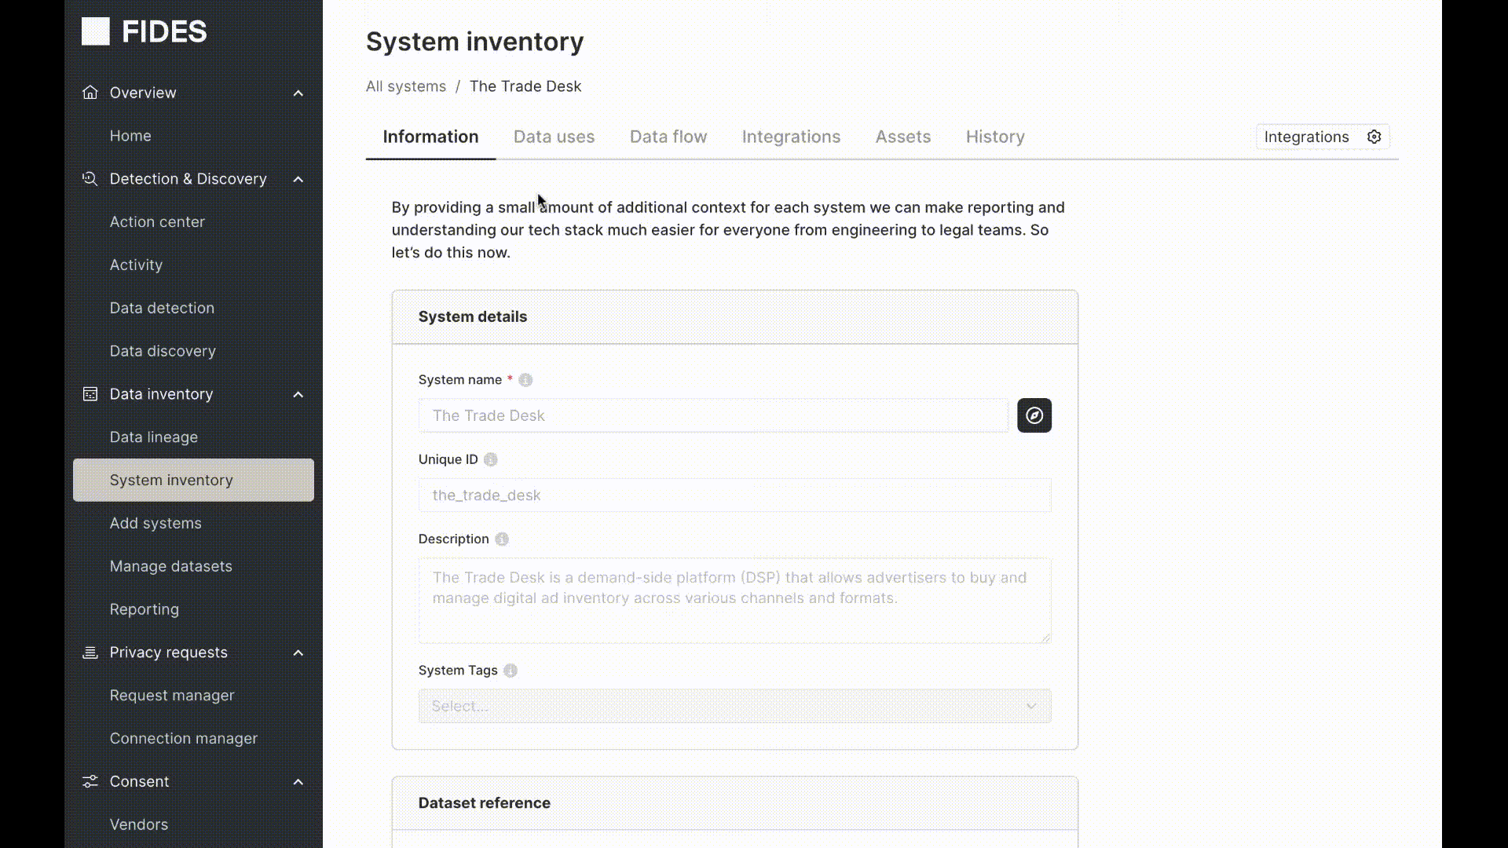Collapse the Overview section chevron
The width and height of the screenshot is (1508, 848).
(x=298, y=93)
